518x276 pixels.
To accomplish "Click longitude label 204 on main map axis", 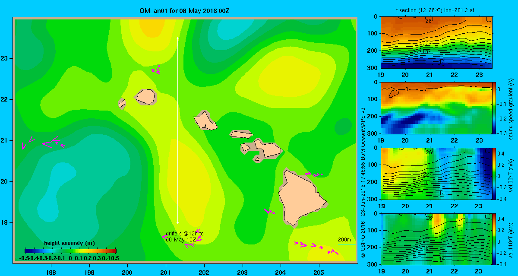I will click(281, 272).
